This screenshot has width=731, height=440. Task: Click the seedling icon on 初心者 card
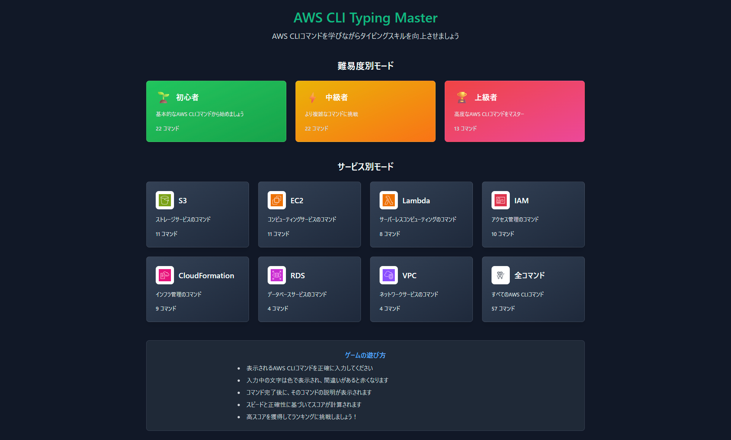click(x=163, y=97)
